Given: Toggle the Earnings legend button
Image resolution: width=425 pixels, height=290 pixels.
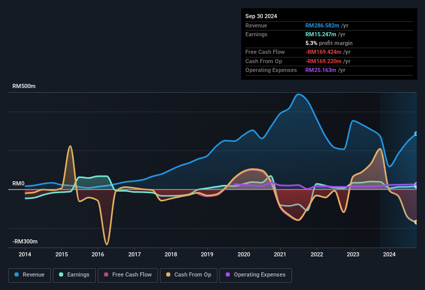Looking at the screenshot, I should pos(74,275).
